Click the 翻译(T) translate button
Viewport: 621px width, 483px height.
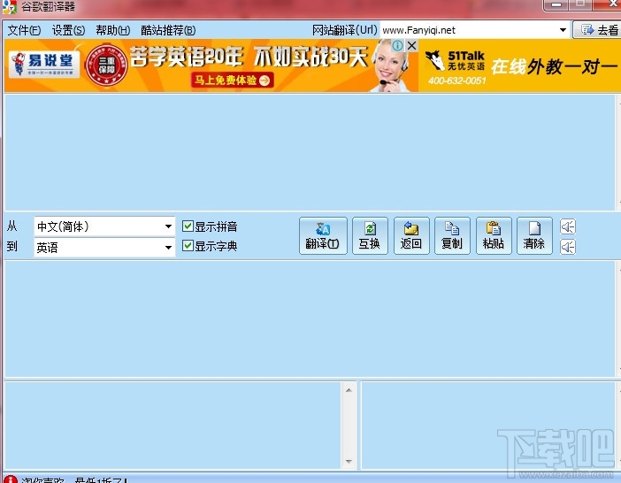[323, 235]
